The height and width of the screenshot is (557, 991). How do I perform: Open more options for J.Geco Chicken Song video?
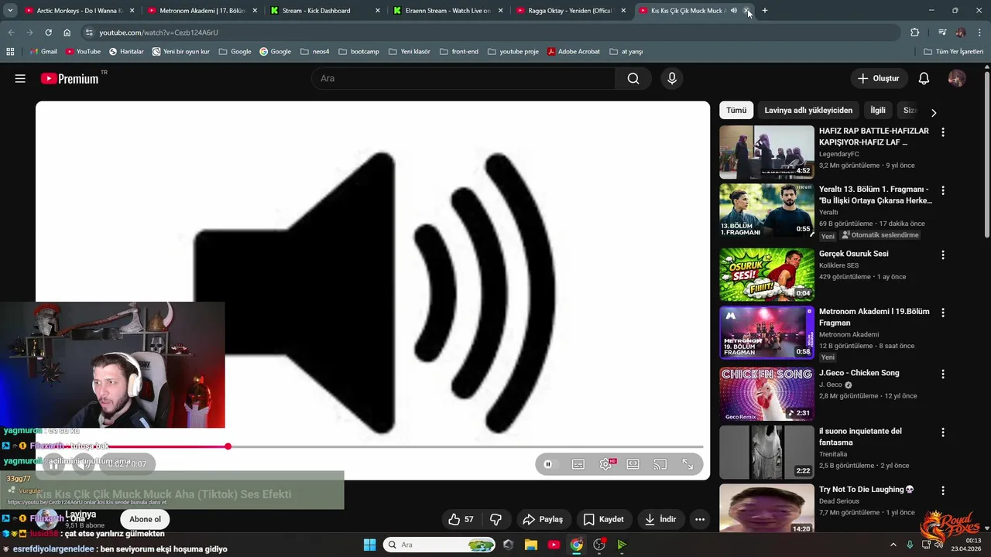943,374
